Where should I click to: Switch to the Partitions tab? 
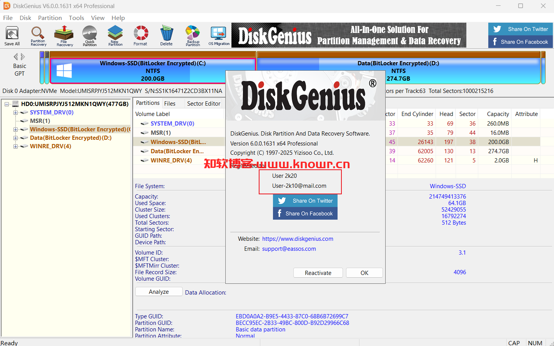pos(148,103)
